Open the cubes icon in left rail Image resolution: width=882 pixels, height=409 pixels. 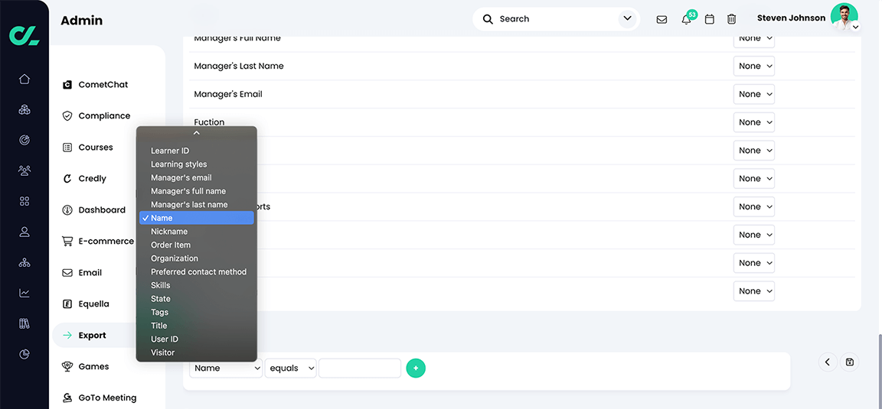click(24, 109)
